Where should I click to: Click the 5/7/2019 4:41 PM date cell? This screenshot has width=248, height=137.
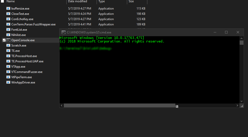pyautogui.click(x=79, y=24)
